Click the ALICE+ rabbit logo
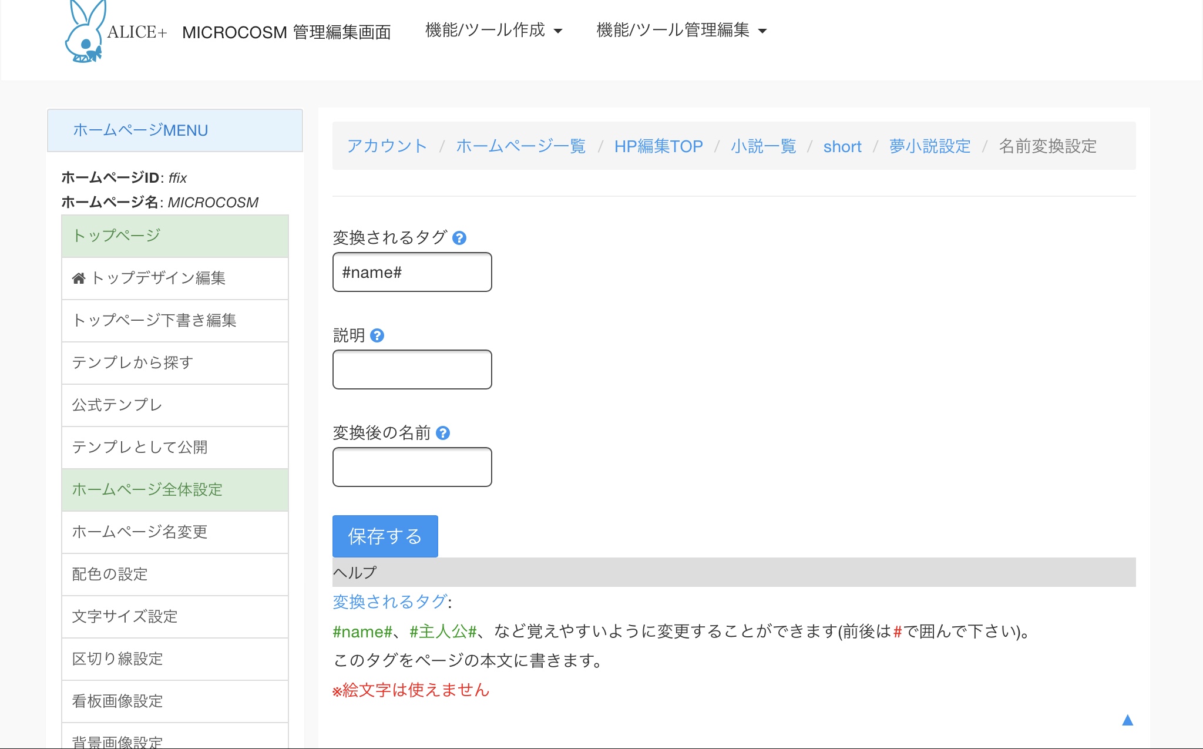 point(86,32)
